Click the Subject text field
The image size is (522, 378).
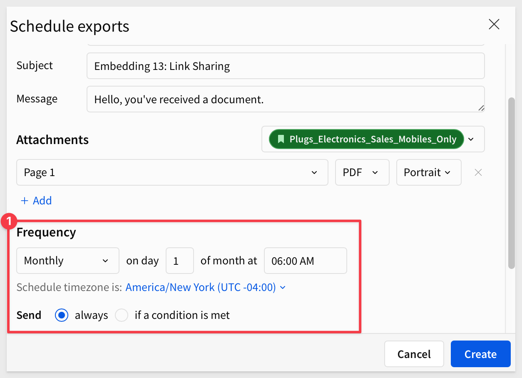point(286,66)
